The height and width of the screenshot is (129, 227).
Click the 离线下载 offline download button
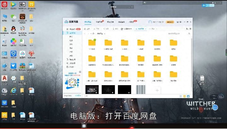[140, 29]
